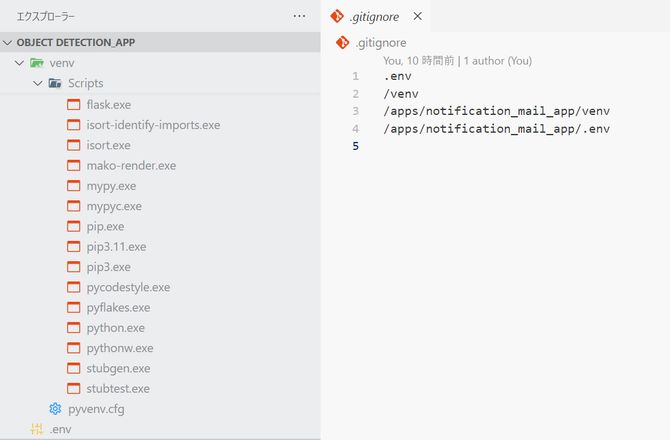The height and width of the screenshot is (440, 670).
Task: Click the OBJECT DETECTION_APP section title
Action: point(76,42)
